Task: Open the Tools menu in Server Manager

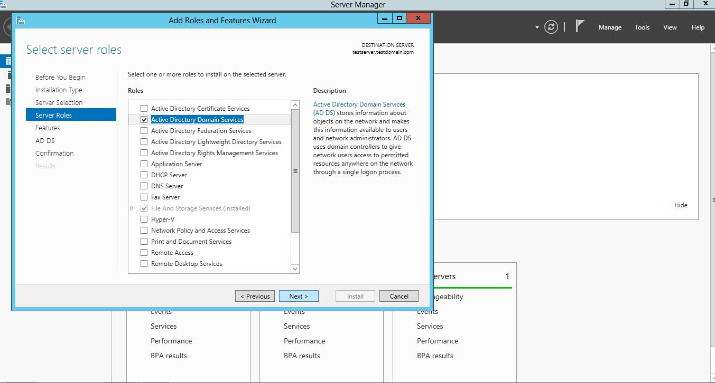Action: pyautogui.click(x=642, y=27)
